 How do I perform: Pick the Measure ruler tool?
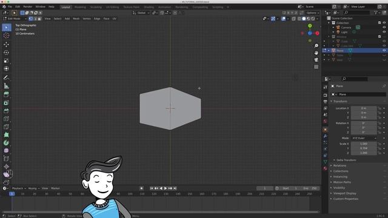(7, 86)
